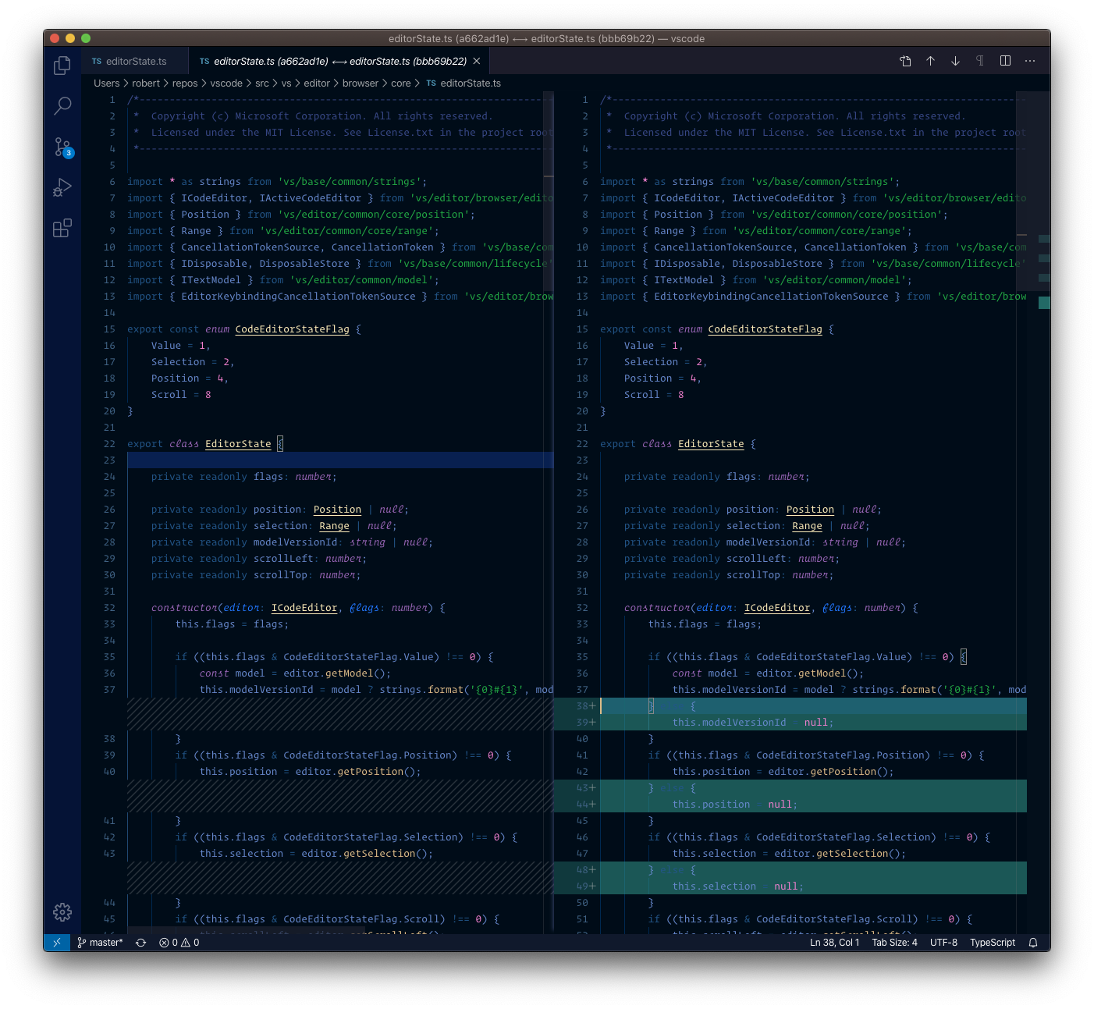Click Ln 38, Col 1 in status bar
The height and width of the screenshot is (1009, 1094).
(x=834, y=943)
